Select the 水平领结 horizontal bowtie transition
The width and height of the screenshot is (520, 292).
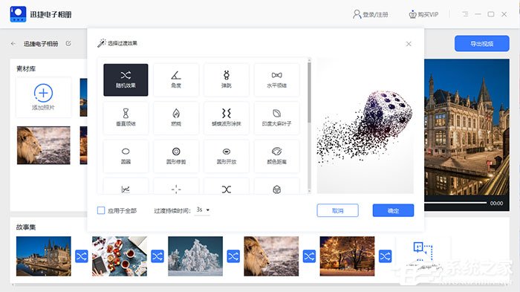click(x=277, y=80)
